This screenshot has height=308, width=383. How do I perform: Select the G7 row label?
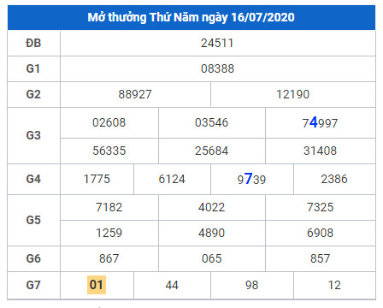[33, 285]
